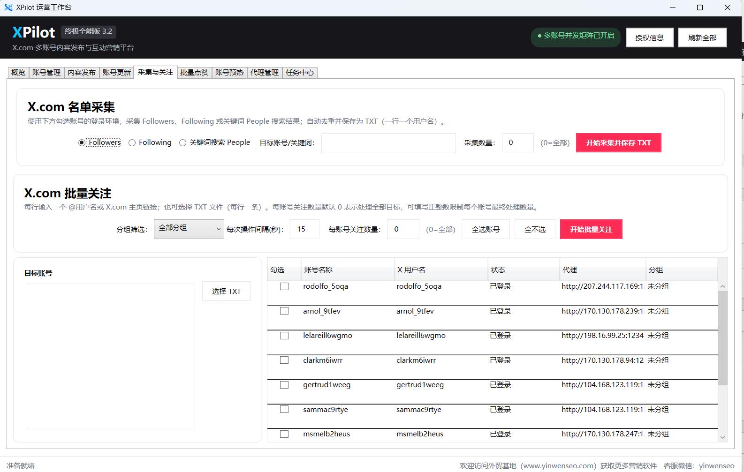Viewport: 744px width, 472px height.
Task: Click the 选择 TXT button
Action: click(227, 291)
